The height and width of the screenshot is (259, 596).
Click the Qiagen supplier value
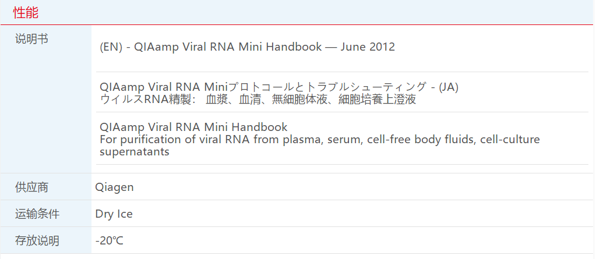click(x=114, y=187)
